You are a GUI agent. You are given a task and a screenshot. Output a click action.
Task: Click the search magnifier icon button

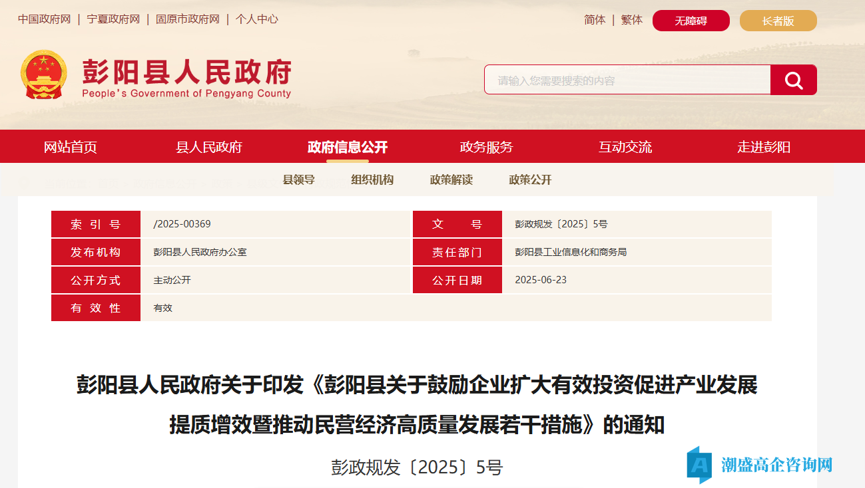793,80
